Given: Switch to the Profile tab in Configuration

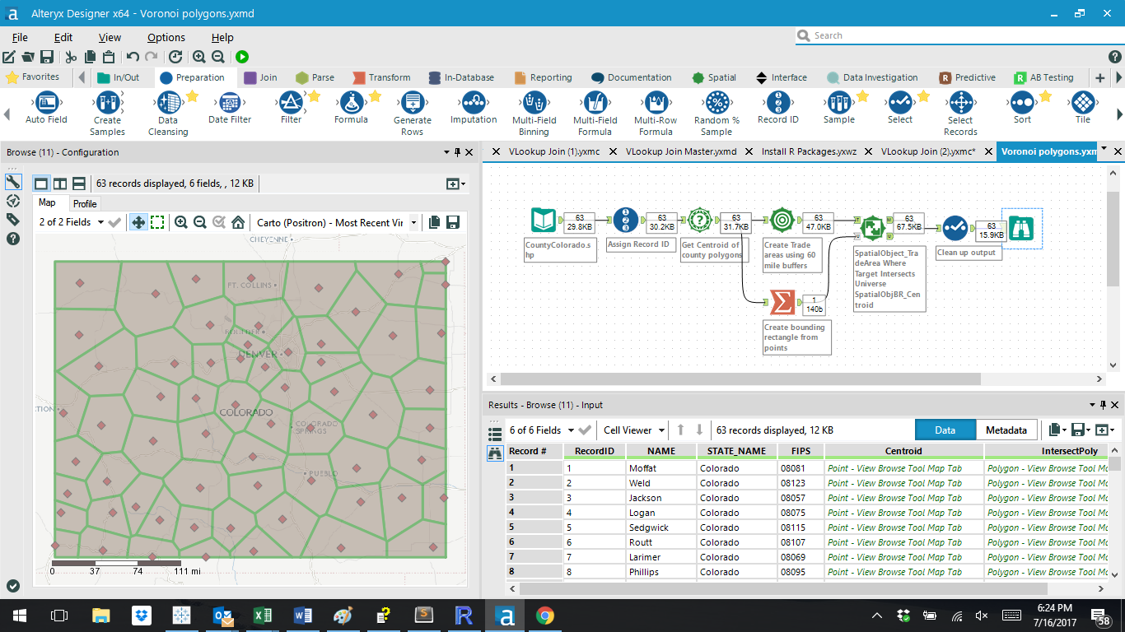Looking at the screenshot, I should pyautogui.click(x=86, y=203).
